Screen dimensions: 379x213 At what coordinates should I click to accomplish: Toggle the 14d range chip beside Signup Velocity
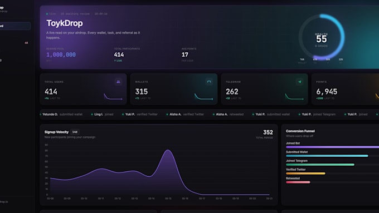[x=75, y=132]
